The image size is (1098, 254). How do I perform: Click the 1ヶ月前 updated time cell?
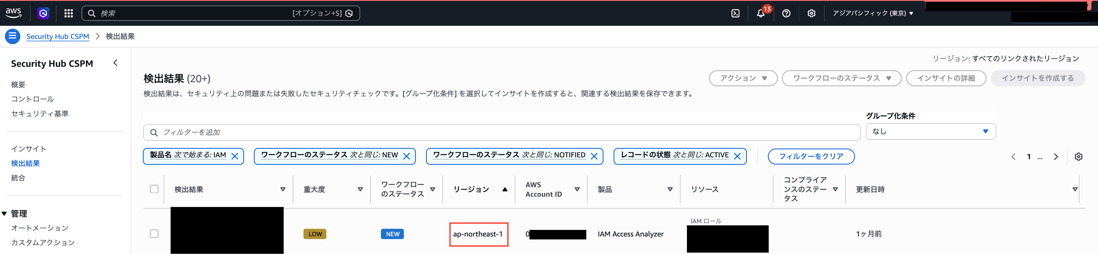tap(869, 234)
